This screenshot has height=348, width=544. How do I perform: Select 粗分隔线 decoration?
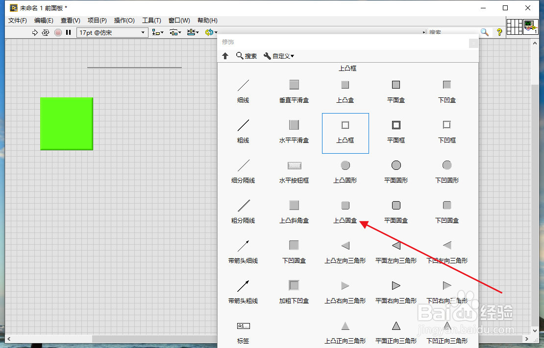(243, 212)
